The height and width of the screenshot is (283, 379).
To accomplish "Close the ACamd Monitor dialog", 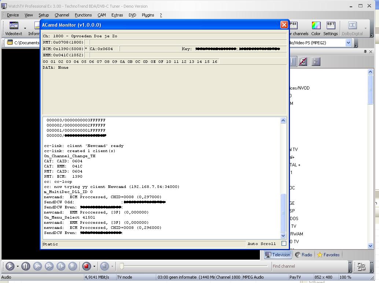I will [284, 24].
